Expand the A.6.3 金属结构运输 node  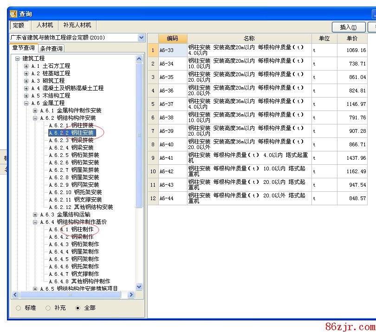(35, 215)
